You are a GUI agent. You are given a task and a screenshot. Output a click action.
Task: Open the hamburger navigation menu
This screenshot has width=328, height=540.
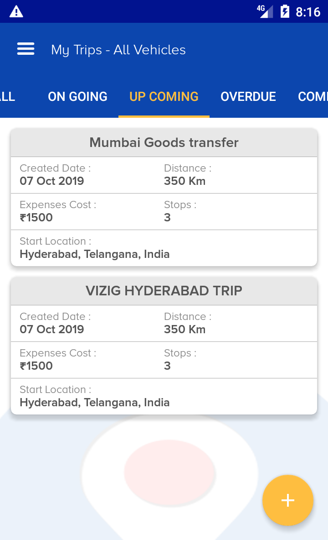[26, 49]
